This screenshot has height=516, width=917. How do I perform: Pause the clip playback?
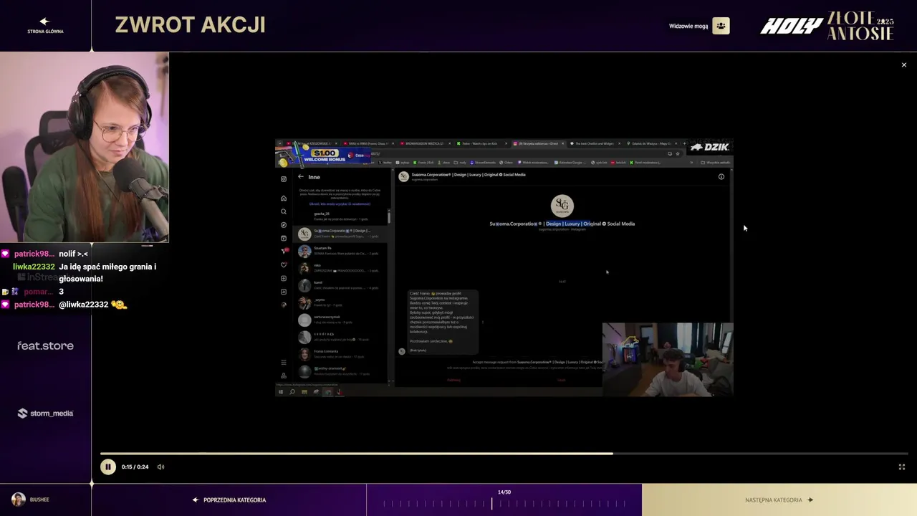(x=108, y=467)
